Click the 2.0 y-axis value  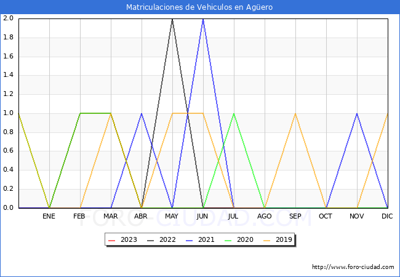pos(8,18)
